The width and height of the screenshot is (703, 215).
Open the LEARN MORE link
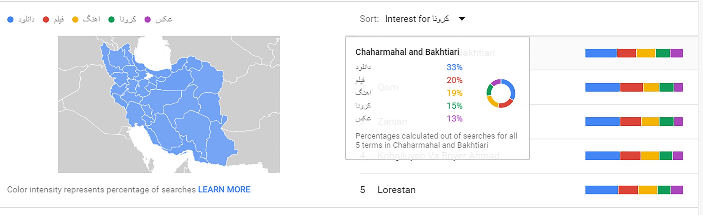pyautogui.click(x=224, y=190)
